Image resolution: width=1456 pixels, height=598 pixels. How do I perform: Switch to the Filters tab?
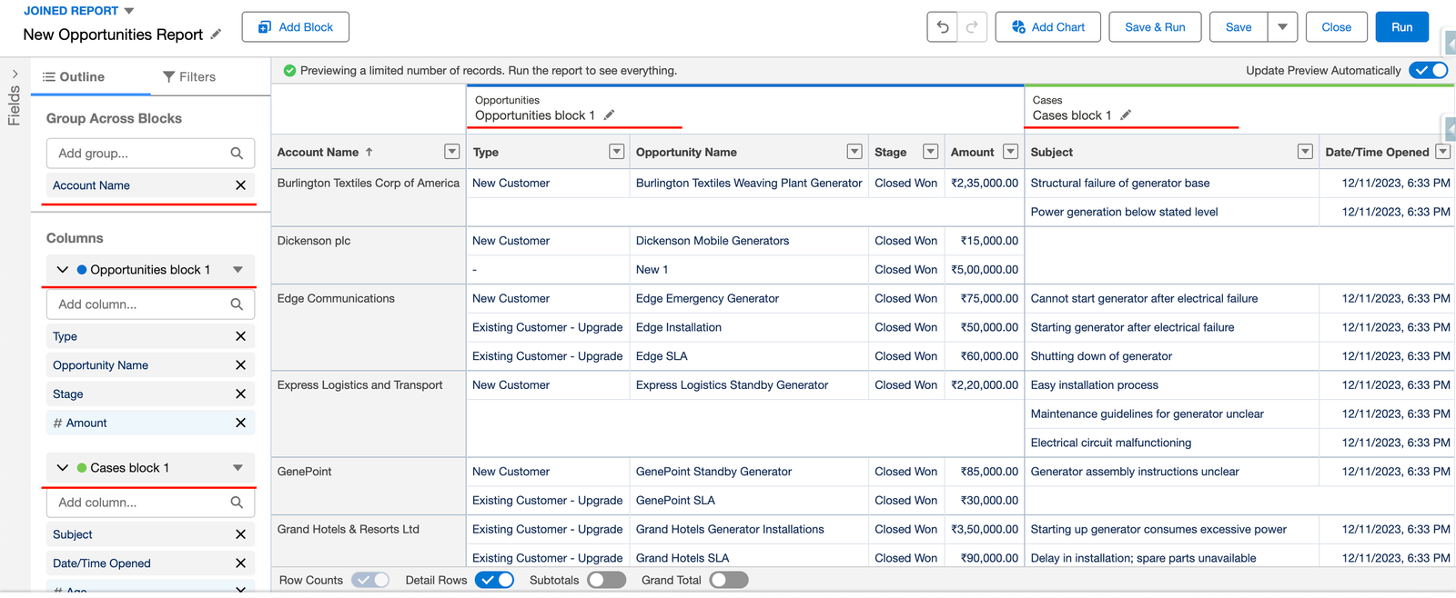pos(189,77)
